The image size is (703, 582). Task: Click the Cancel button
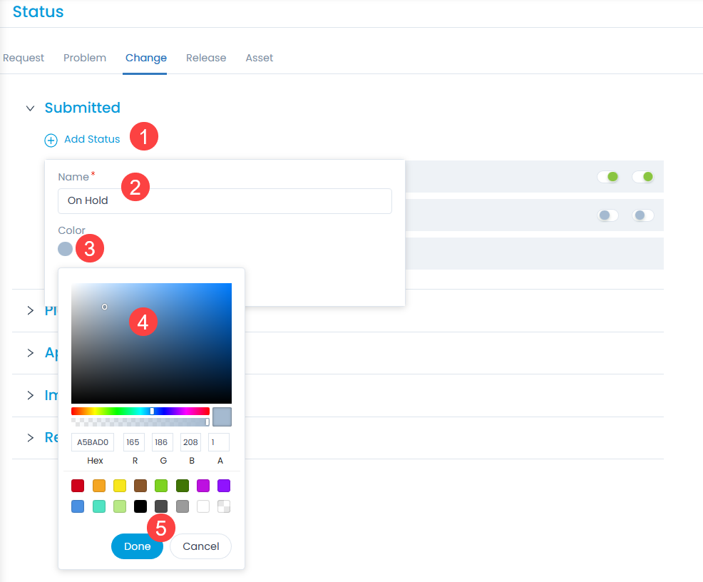pos(200,546)
